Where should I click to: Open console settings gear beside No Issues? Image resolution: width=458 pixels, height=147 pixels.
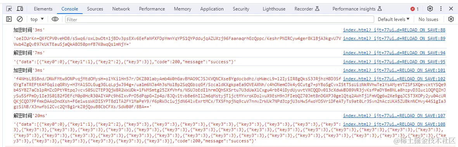coord(451,19)
